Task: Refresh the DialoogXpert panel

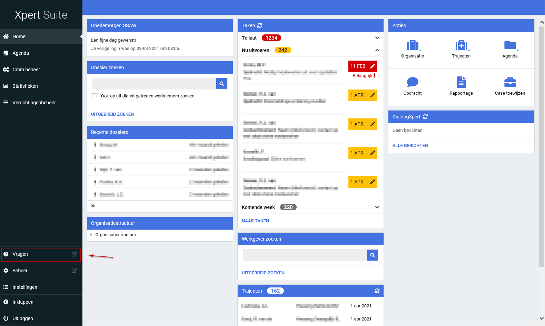Action: tap(425, 117)
